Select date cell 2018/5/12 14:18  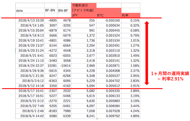[30, 86]
